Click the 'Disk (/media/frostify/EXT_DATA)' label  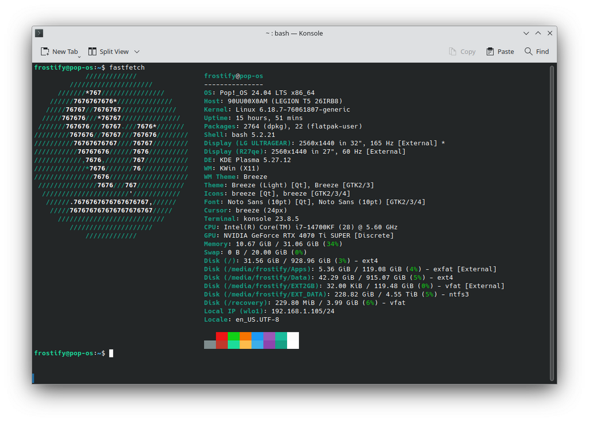click(x=265, y=294)
